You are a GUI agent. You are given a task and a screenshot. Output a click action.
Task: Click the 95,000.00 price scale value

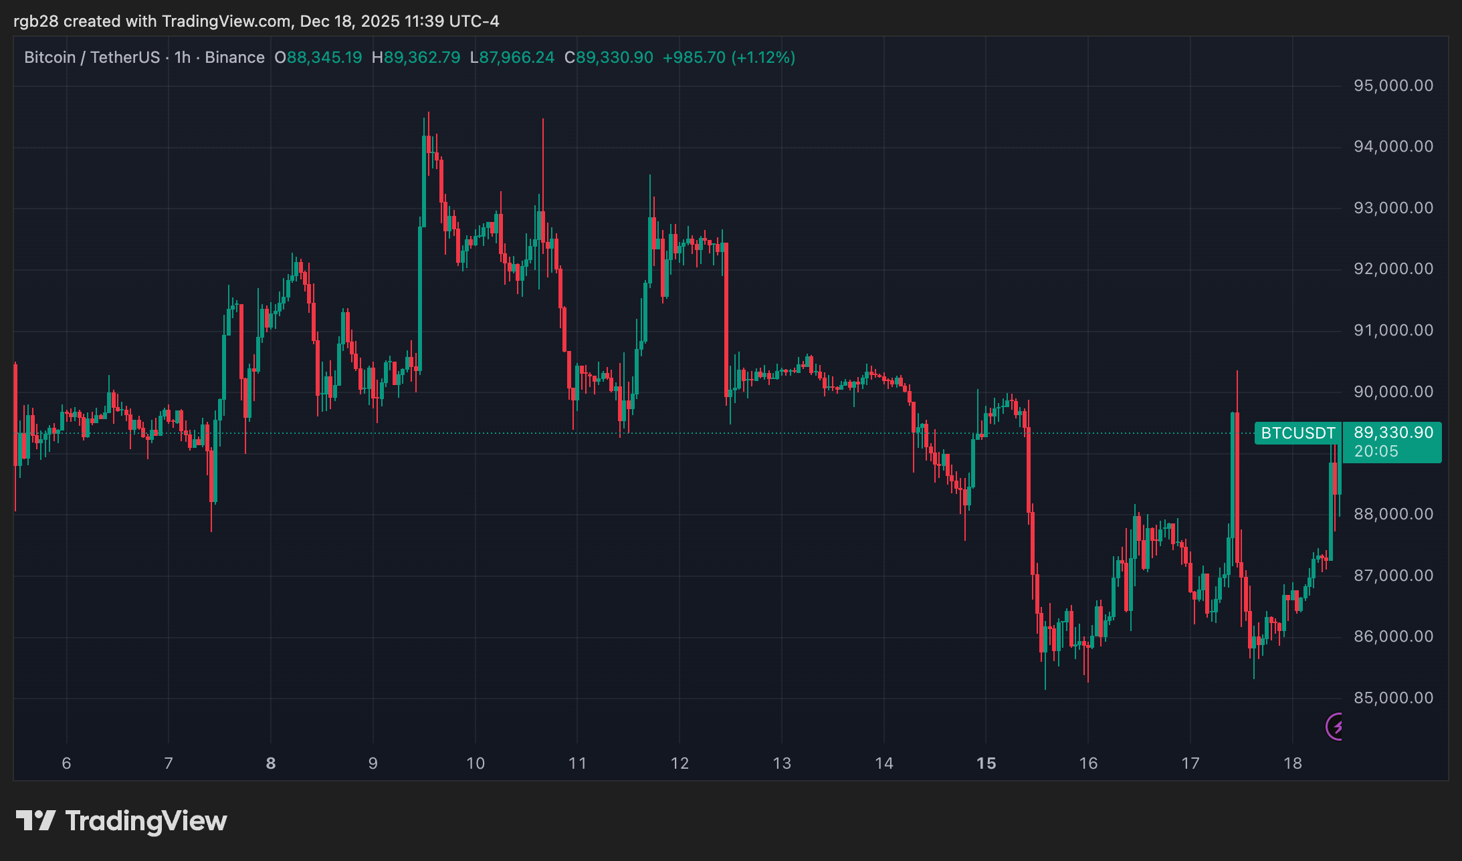click(x=1394, y=85)
